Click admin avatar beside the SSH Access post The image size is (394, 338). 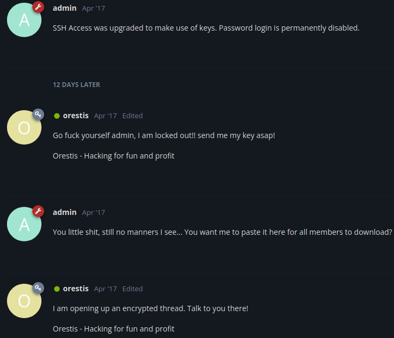tap(24, 20)
